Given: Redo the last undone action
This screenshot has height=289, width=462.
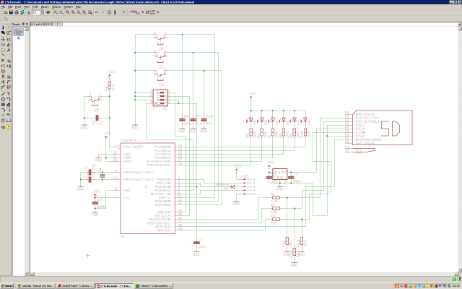Looking at the screenshot, I should (x=103, y=12).
